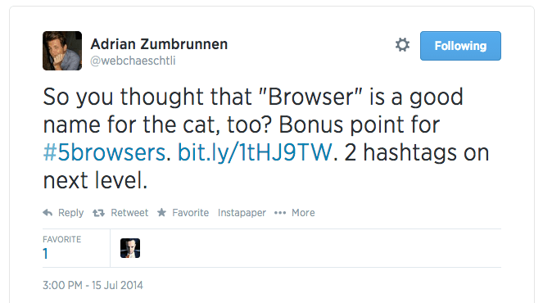Screen dimensions: 552x303
Task: Click the Reply text label
Action: click(70, 213)
